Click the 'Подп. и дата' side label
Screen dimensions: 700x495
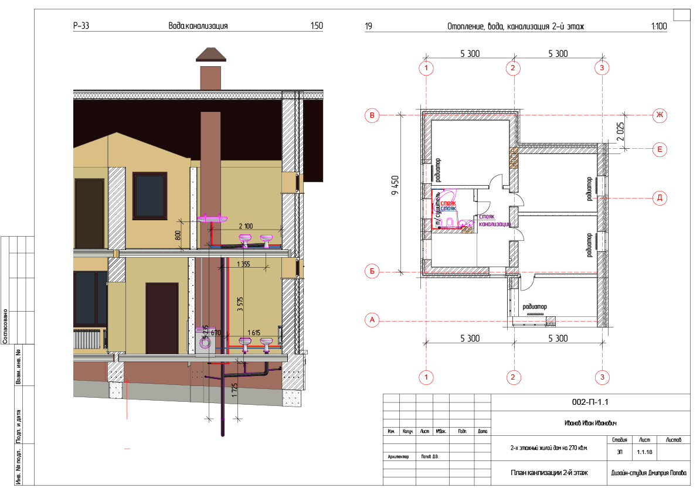click(x=18, y=426)
